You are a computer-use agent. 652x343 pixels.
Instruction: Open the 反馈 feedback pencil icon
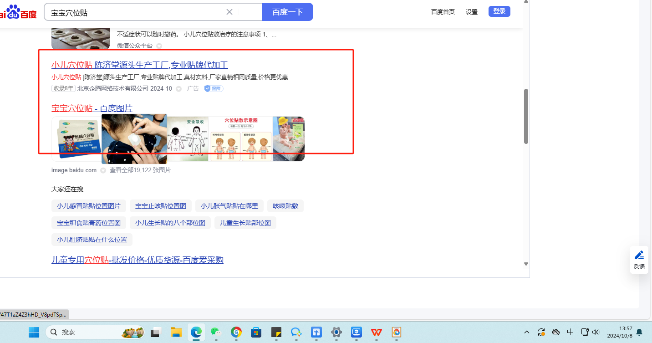pos(639,260)
